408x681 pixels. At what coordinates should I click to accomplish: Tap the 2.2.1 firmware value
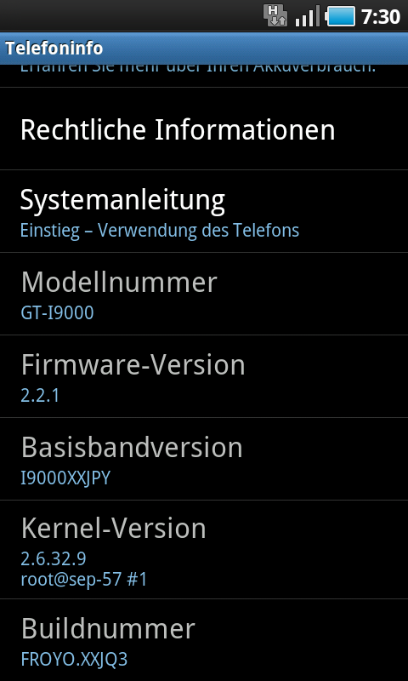(x=40, y=395)
